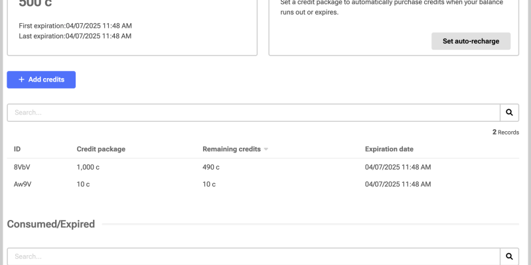Sort by the Credit package column header
This screenshot has height=265, width=531.
[101, 149]
